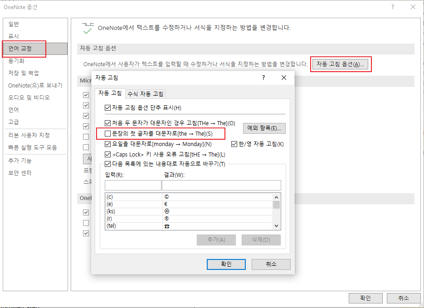424x308 pixels.
Task: Select the (ks) row in replacement list
Action: click(x=189, y=211)
